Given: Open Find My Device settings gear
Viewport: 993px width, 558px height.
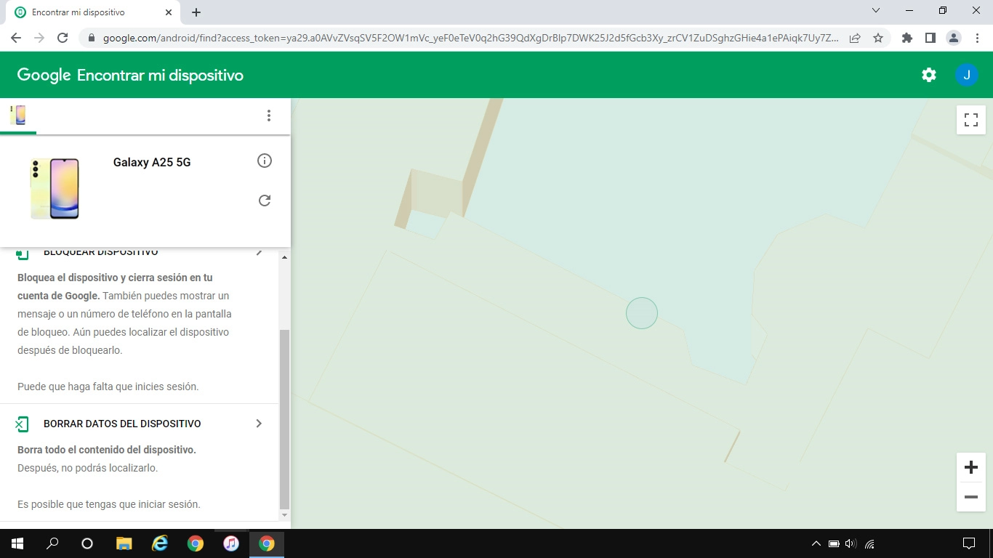Looking at the screenshot, I should [x=928, y=74].
